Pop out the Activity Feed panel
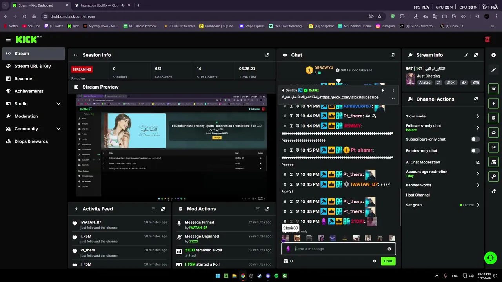 [163, 209]
